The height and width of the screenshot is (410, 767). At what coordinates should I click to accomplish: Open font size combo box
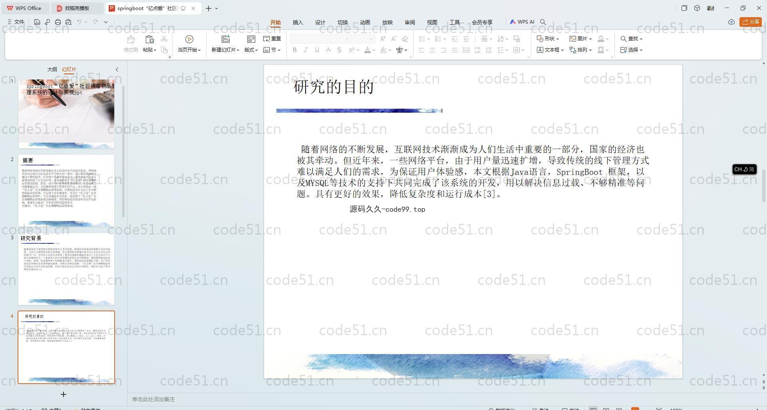pyautogui.click(x=363, y=39)
